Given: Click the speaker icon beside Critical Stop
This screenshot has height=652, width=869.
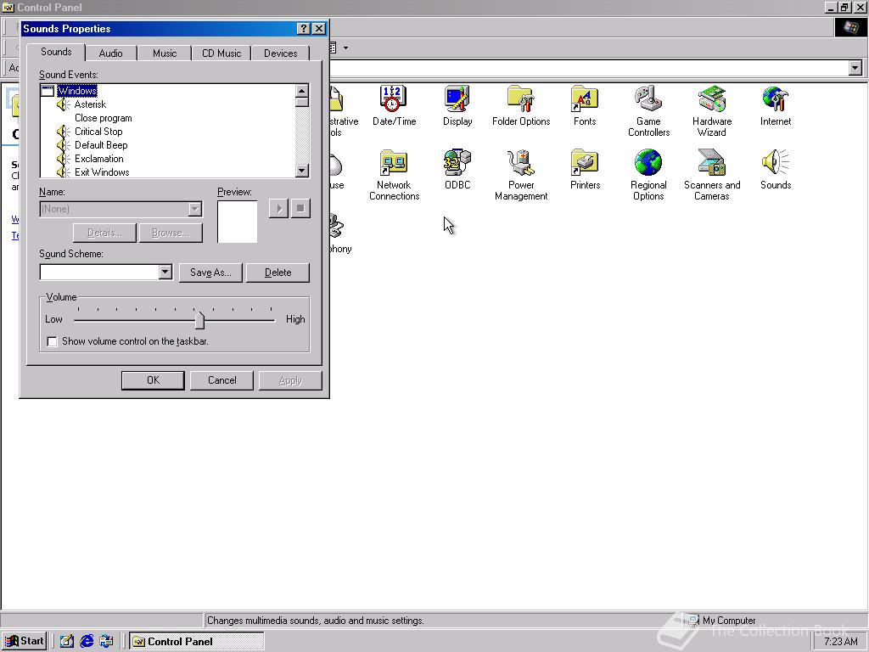Looking at the screenshot, I should point(63,132).
